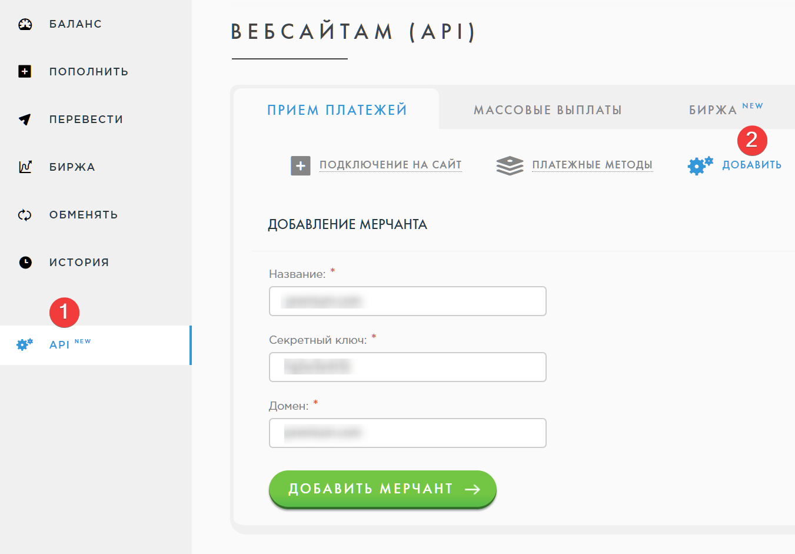Focus the Название input field

click(407, 301)
